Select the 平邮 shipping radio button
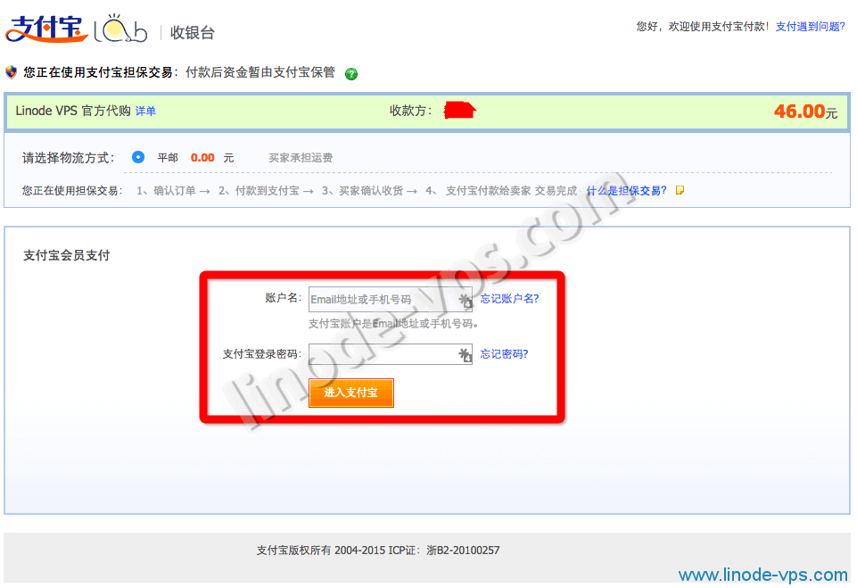The image size is (857, 588). click(138, 158)
